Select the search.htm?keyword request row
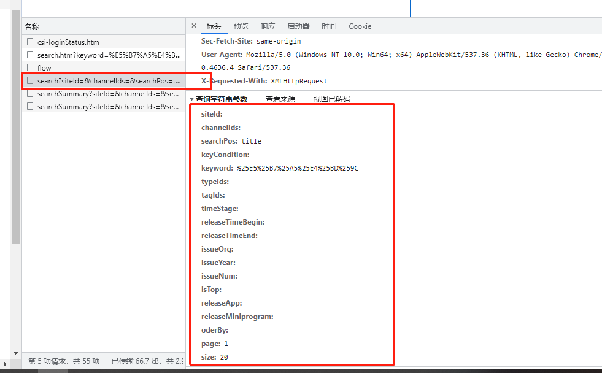 coord(103,55)
